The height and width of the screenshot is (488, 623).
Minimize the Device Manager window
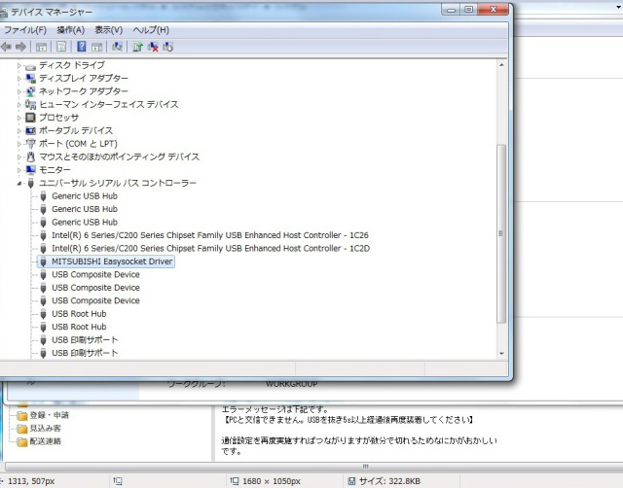451,9
